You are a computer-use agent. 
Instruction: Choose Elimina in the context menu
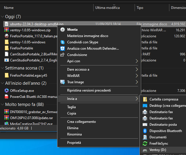pyautogui.click(x=98, y=128)
